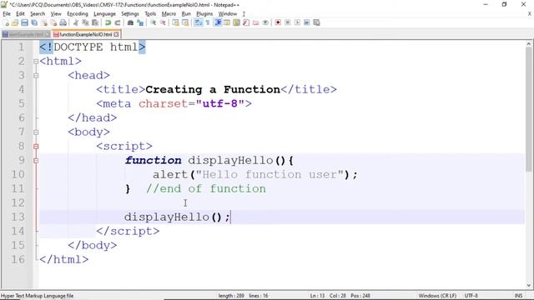Open Folder as Workspace icon
This screenshot has height=300, width=534.
tap(255, 22)
